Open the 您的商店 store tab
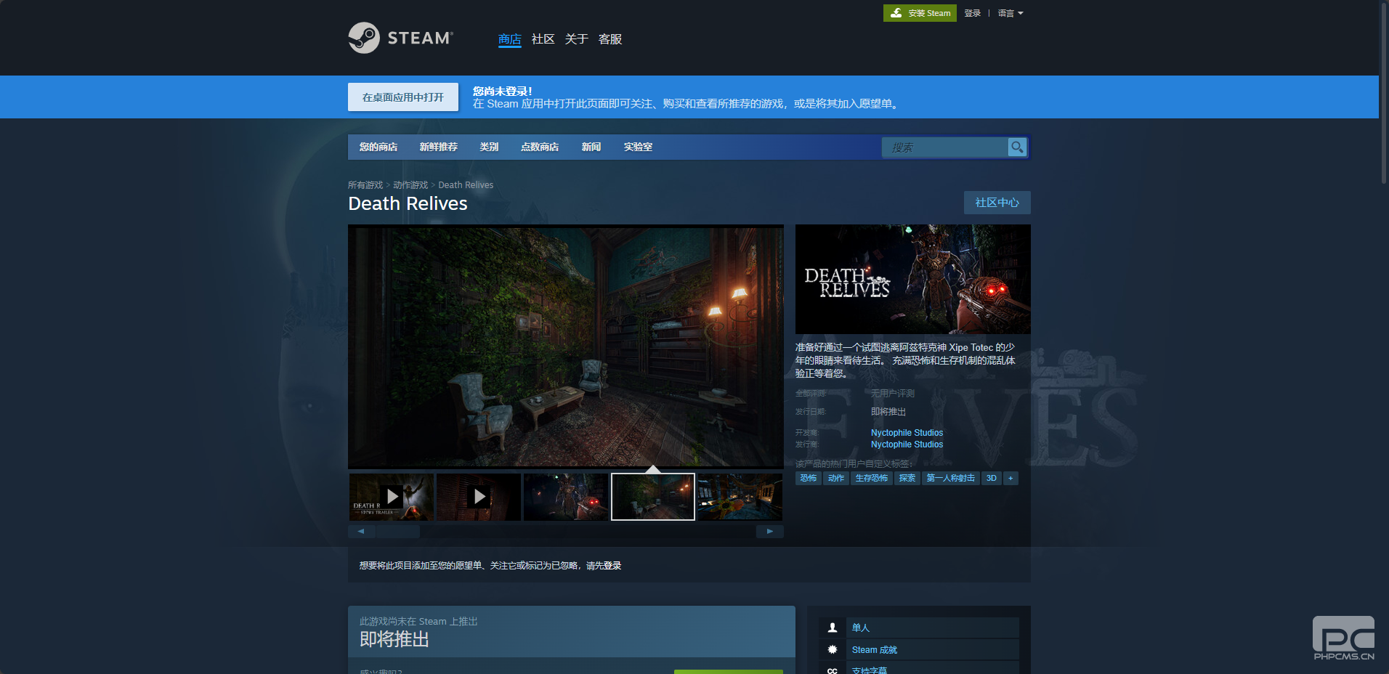The image size is (1389, 674). (x=378, y=147)
